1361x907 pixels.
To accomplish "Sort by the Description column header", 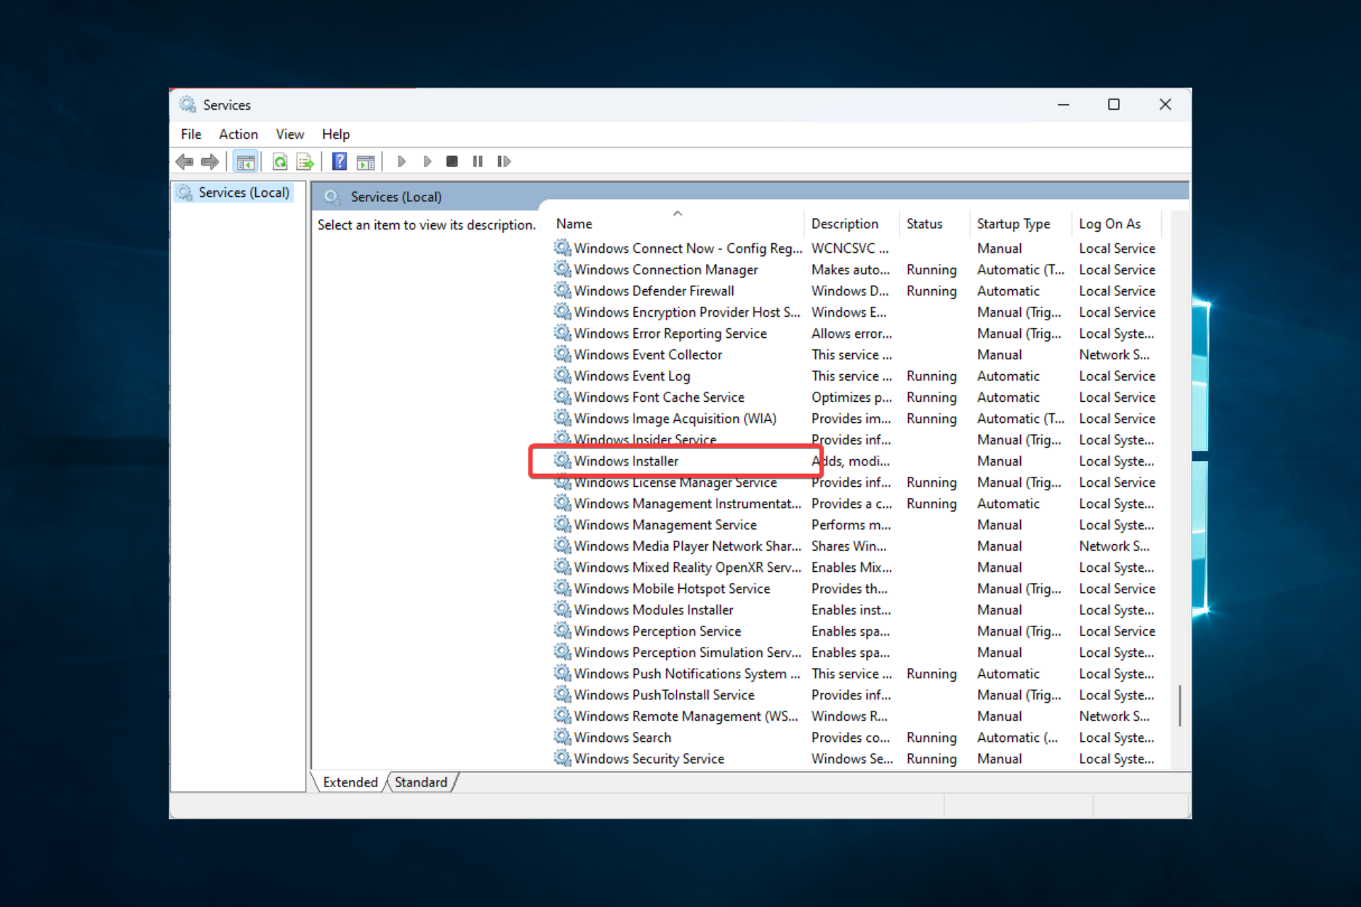I will pos(851,224).
